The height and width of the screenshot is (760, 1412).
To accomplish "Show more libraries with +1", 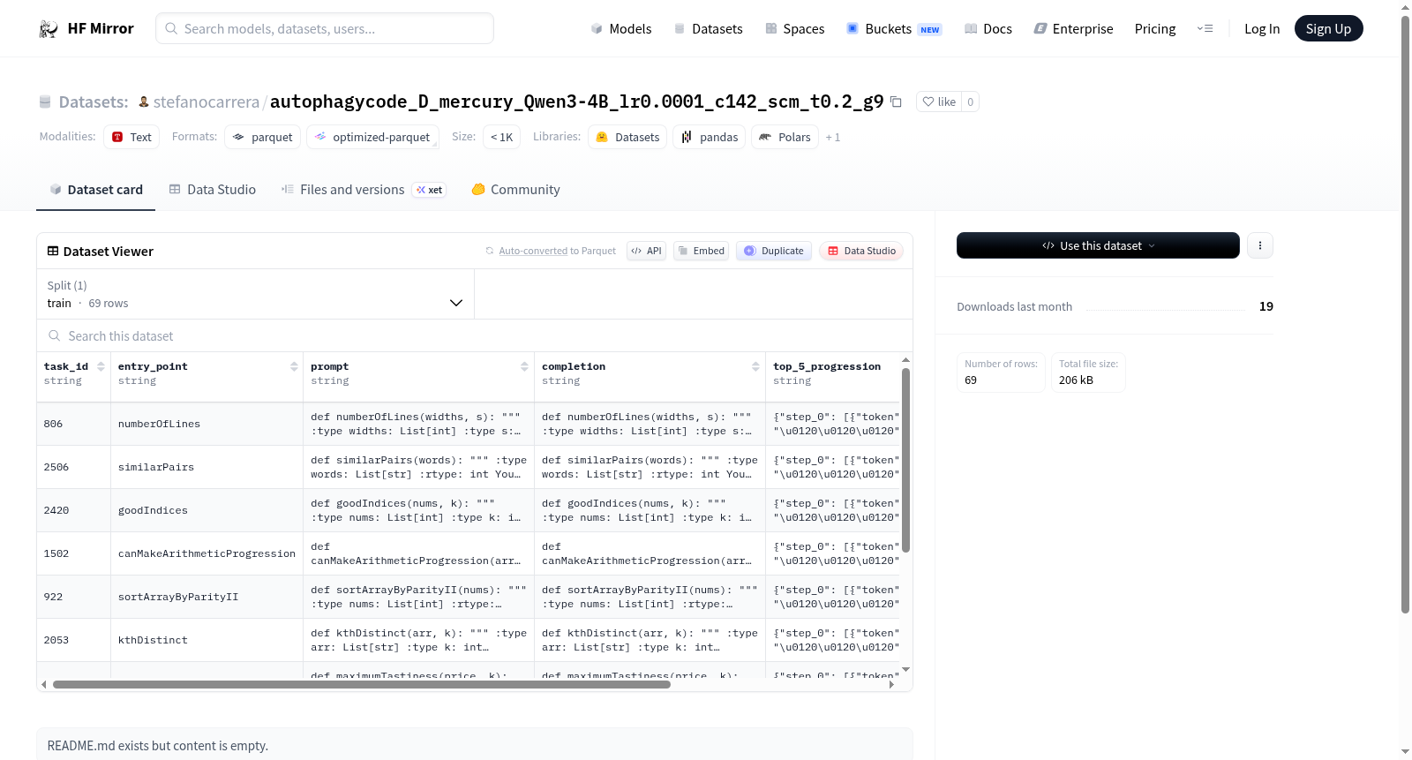I will click(832, 138).
